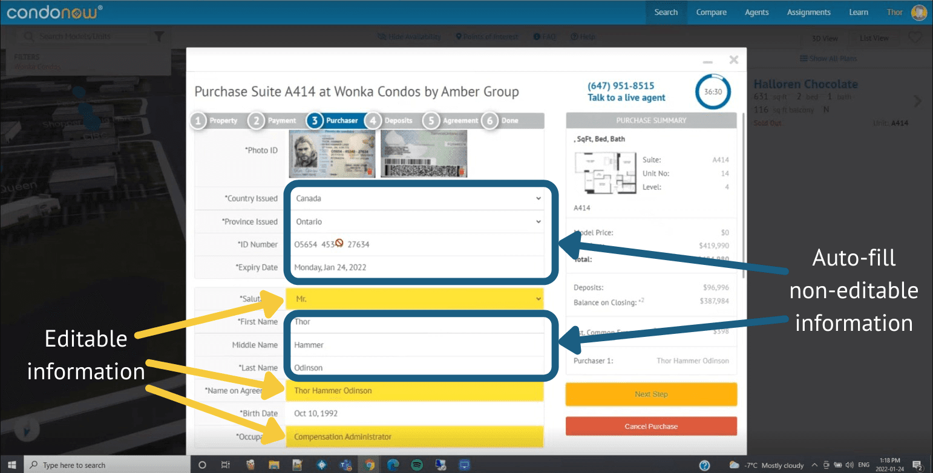Open the Windows notification center
Image resolution: width=933 pixels, height=473 pixels.
[917, 465]
